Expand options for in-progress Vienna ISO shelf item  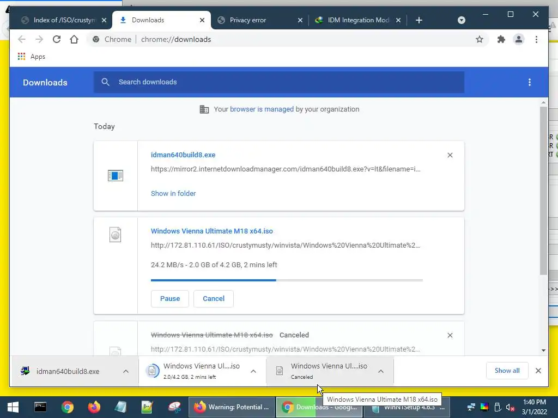[253, 371]
